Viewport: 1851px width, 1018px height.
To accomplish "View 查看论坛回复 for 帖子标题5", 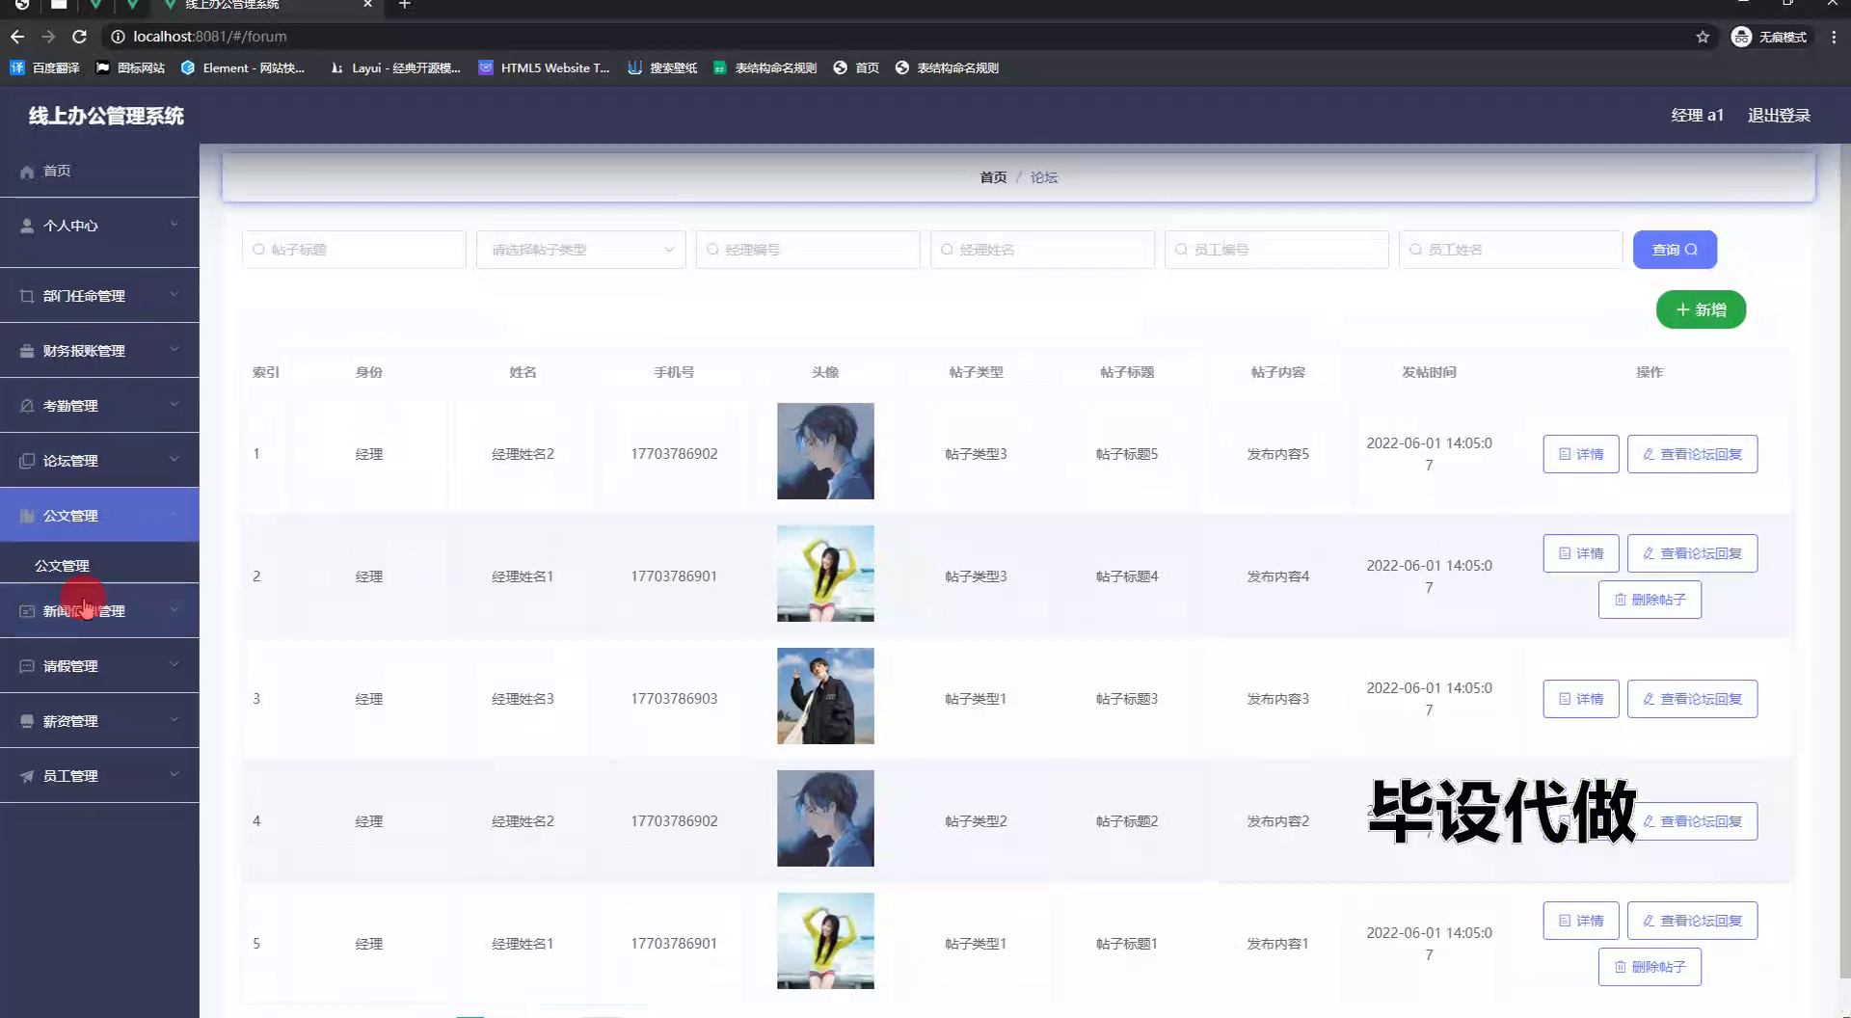I will [x=1692, y=454].
